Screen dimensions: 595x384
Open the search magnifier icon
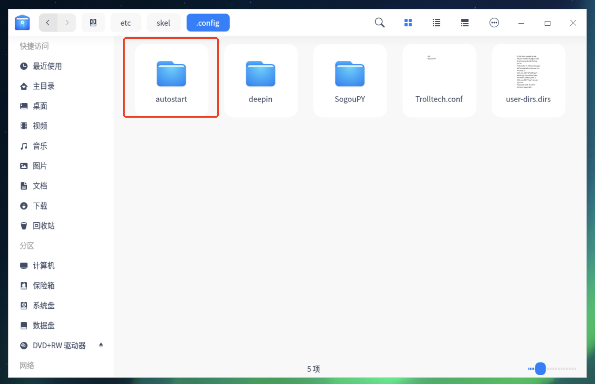pyautogui.click(x=379, y=22)
